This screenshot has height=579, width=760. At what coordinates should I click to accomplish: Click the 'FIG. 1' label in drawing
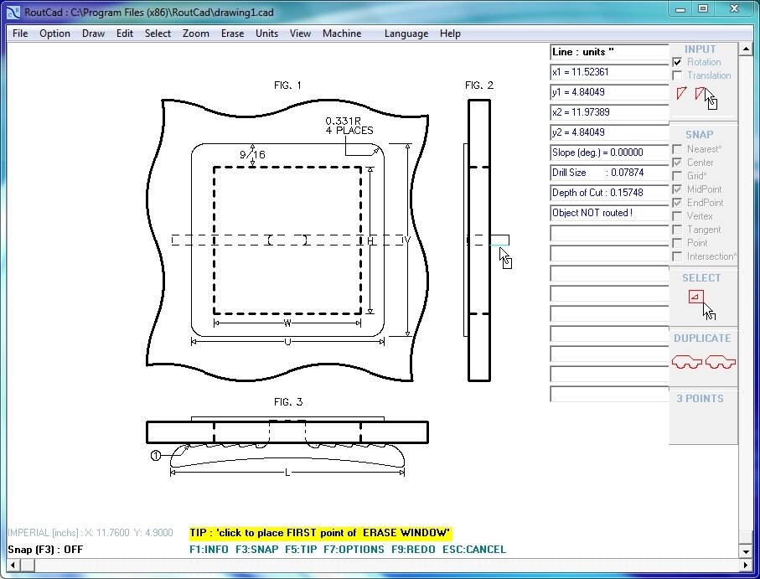click(x=287, y=85)
